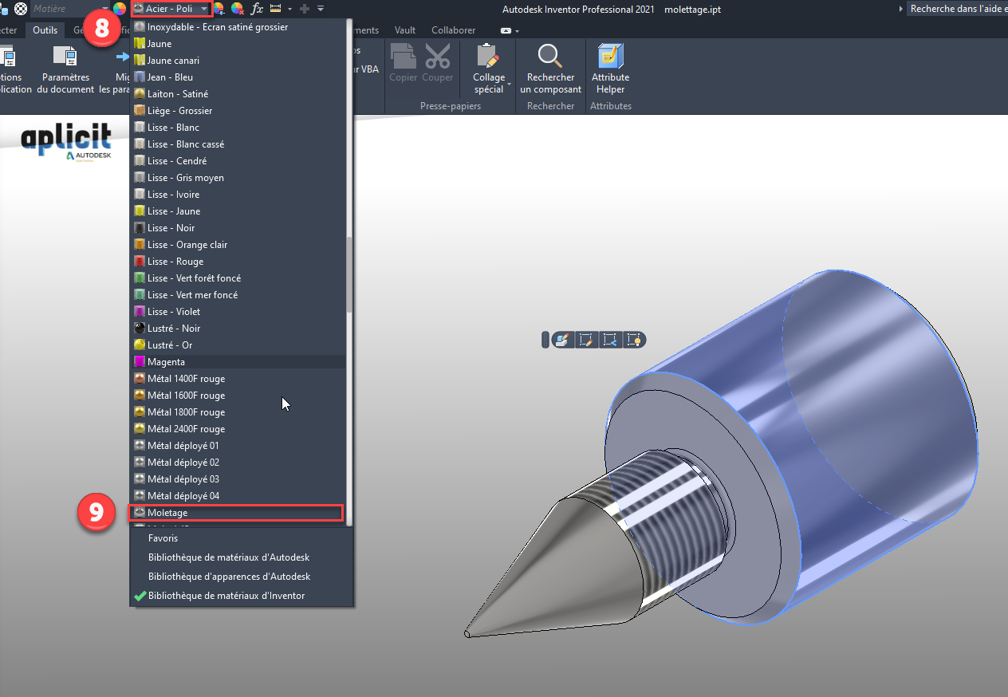Toggle sketch visibility lightbulb in mini toolbar
This screenshot has height=697, width=1008.
[x=634, y=341]
